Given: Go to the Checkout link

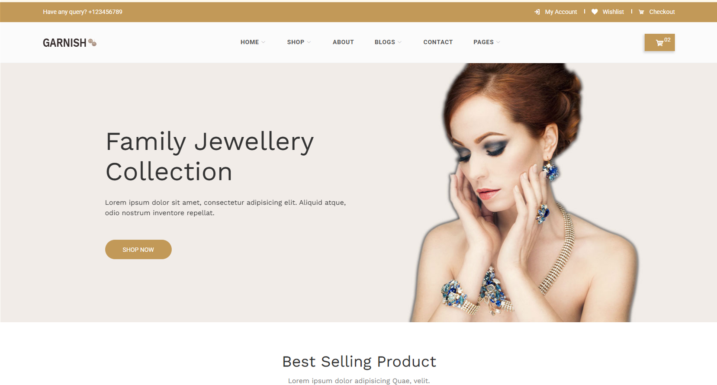Looking at the screenshot, I should 662,12.
